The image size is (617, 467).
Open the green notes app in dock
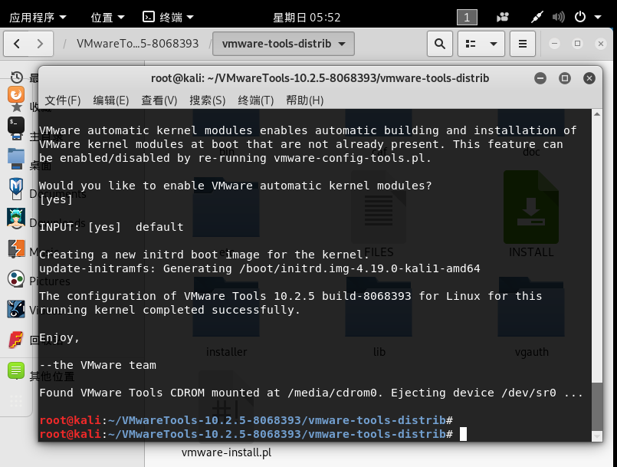[16, 370]
